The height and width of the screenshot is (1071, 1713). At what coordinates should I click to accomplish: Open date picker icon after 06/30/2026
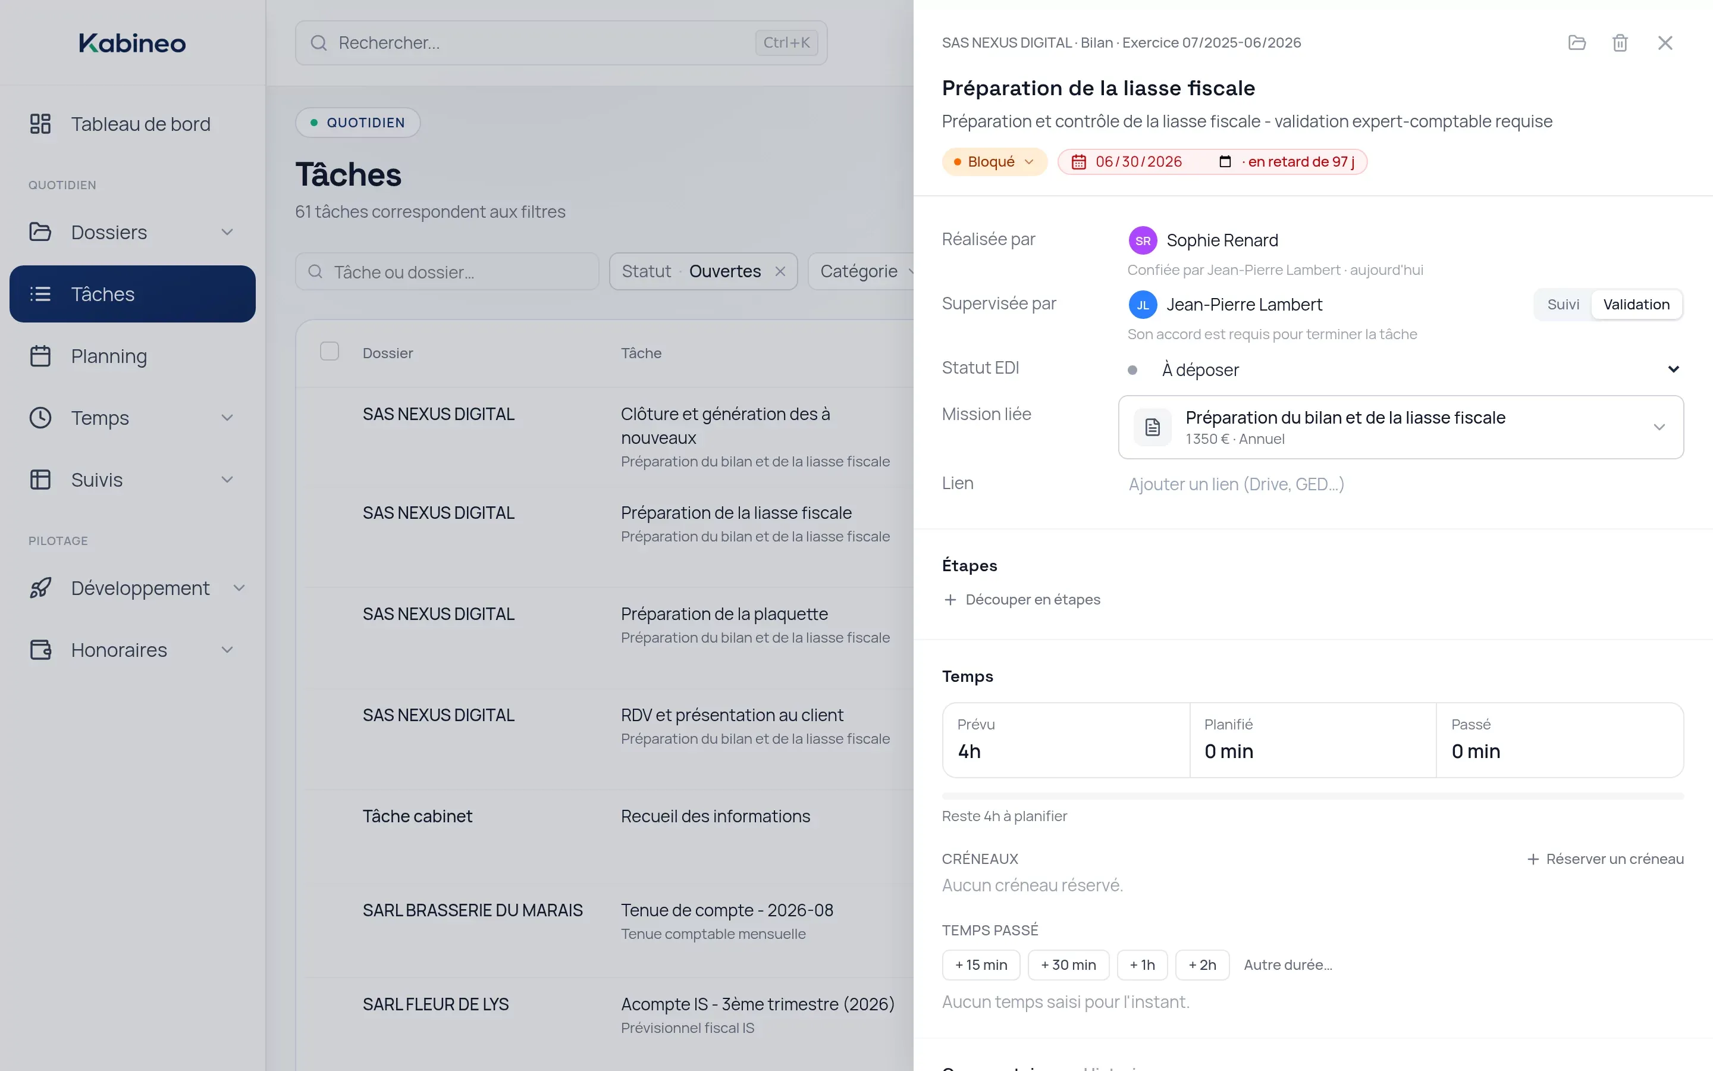pyautogui.click(x=1225, y=161)
